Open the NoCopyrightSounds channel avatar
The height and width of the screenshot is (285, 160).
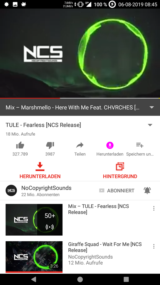point(11,191)
